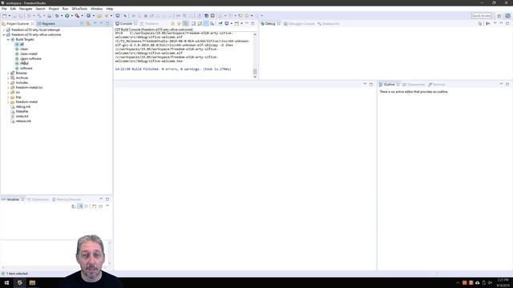Click the Binaries folder icon
This screenshot has width=513, height=288.
(x=13, y=73)
